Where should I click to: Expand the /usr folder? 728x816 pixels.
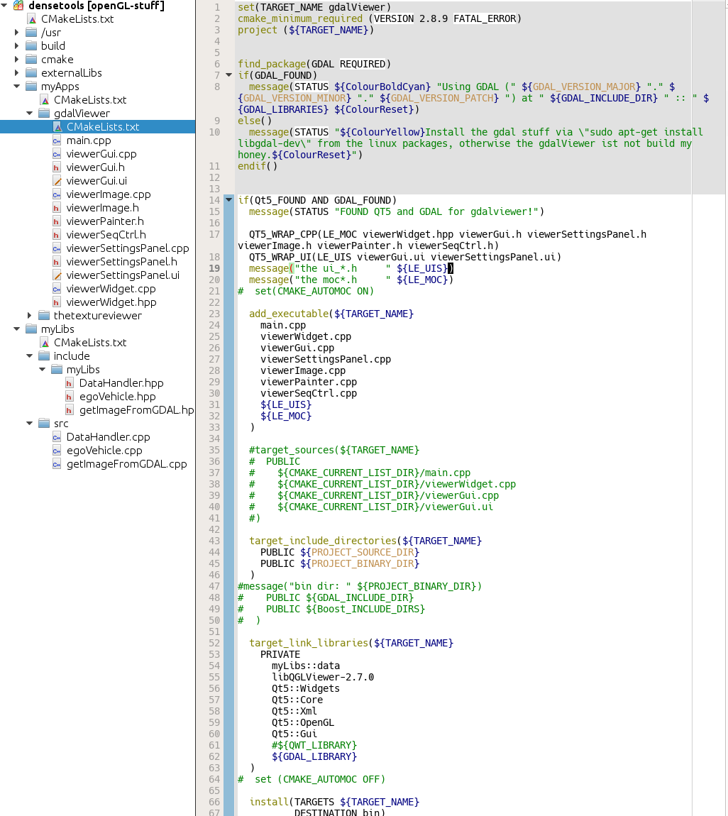(17, 33)
